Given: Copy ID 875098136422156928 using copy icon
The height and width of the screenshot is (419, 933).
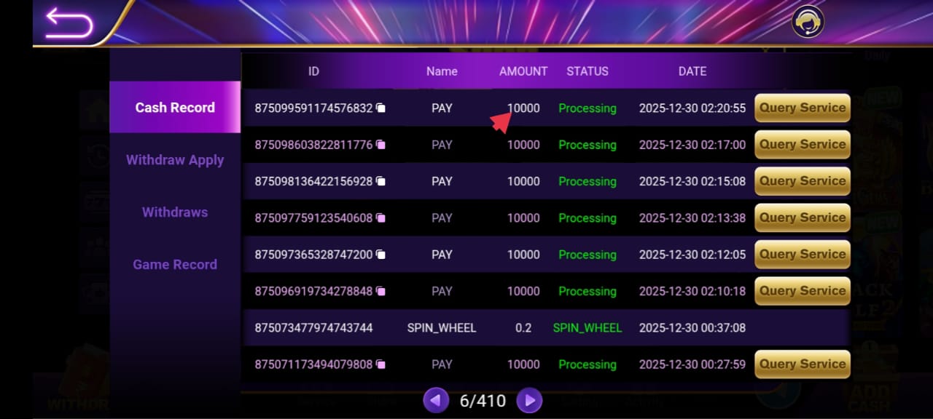Looking at the screenshot, I should point(380,181).
